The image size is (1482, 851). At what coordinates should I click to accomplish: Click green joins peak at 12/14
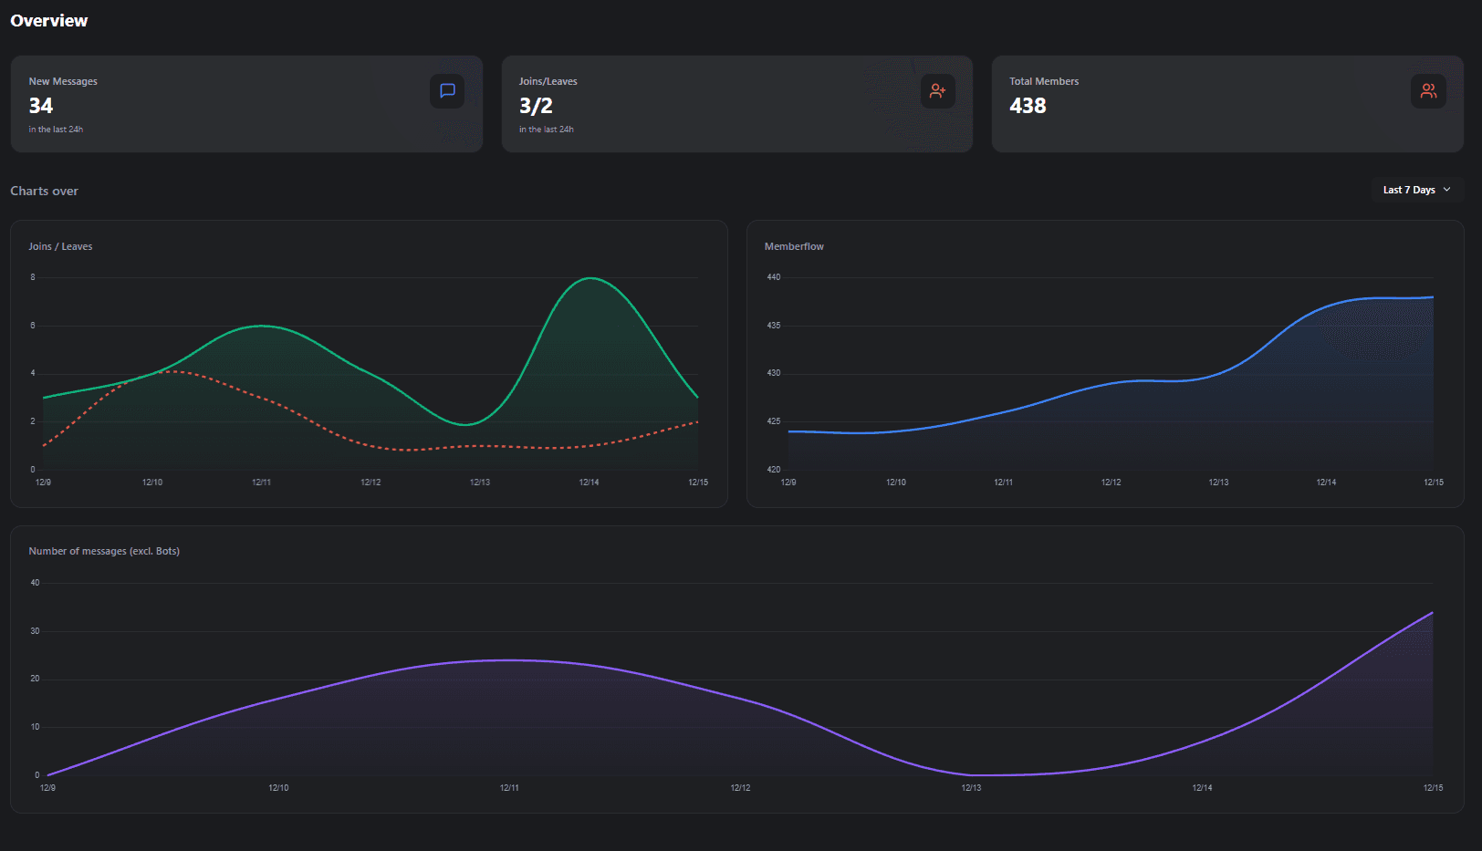590,278
